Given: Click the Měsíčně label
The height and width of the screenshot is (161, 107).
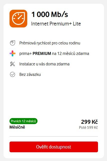Looking at the screenshot, I should tap(17, 127).
